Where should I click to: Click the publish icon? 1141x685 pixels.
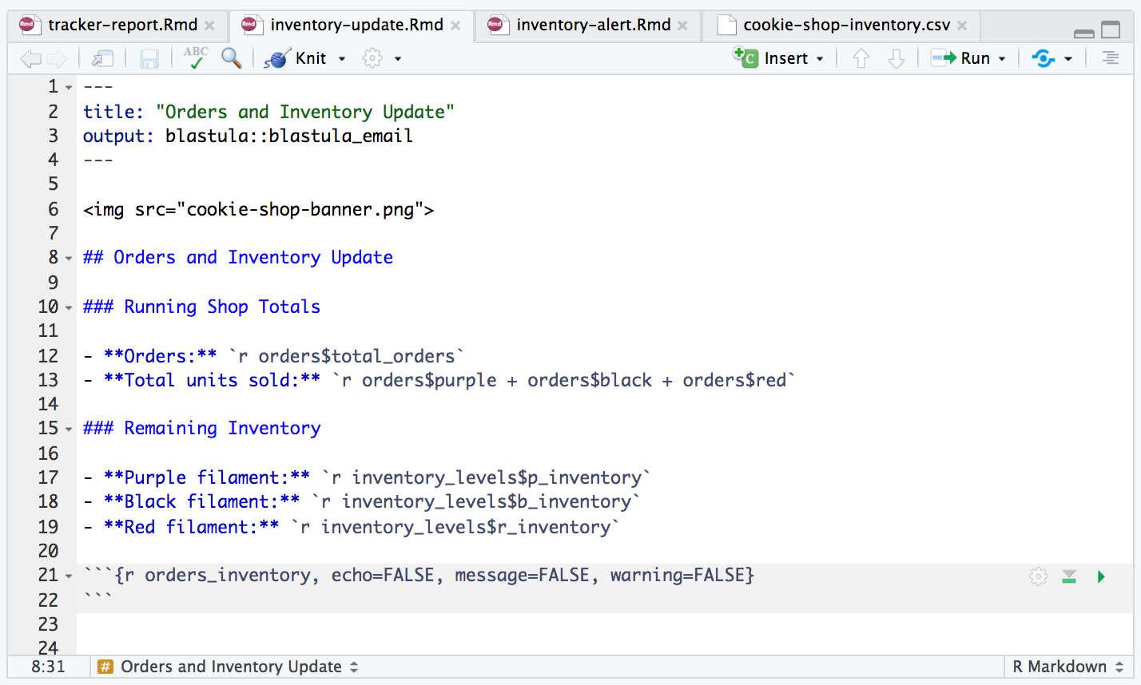[x=1044, y=58]
